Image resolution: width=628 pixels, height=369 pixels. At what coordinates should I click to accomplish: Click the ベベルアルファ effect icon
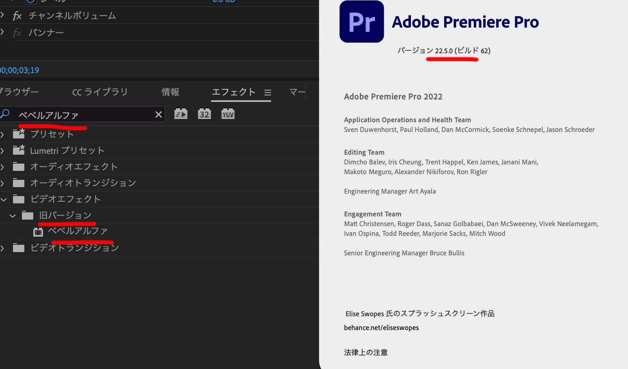tap(38, 232)
